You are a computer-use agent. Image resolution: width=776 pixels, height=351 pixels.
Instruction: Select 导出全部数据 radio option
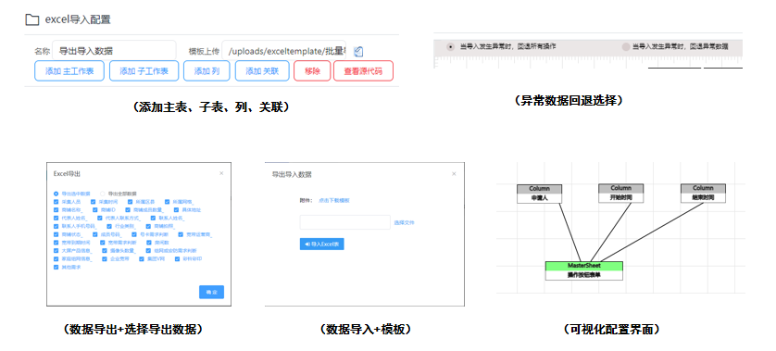pyautogui.click(x=103, y=194)
